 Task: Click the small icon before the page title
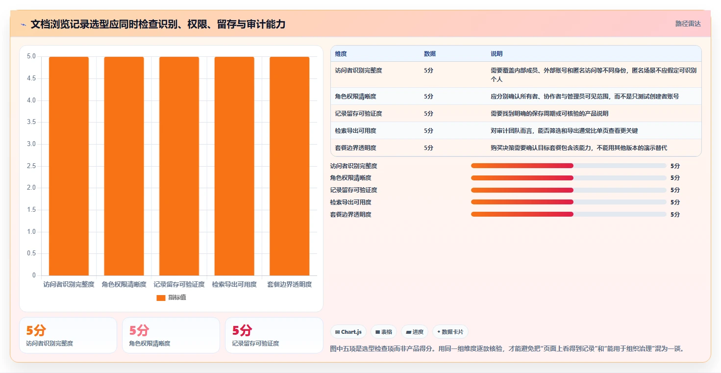(23, 24)
